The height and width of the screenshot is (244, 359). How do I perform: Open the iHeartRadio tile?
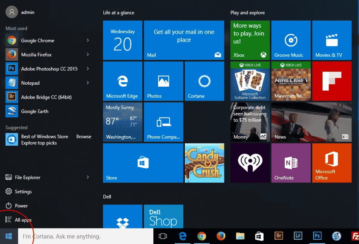pos(250,163)
